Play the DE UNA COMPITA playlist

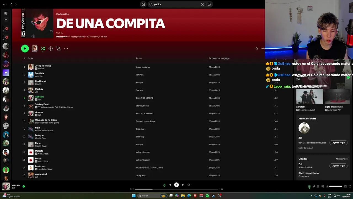point(25,48)
